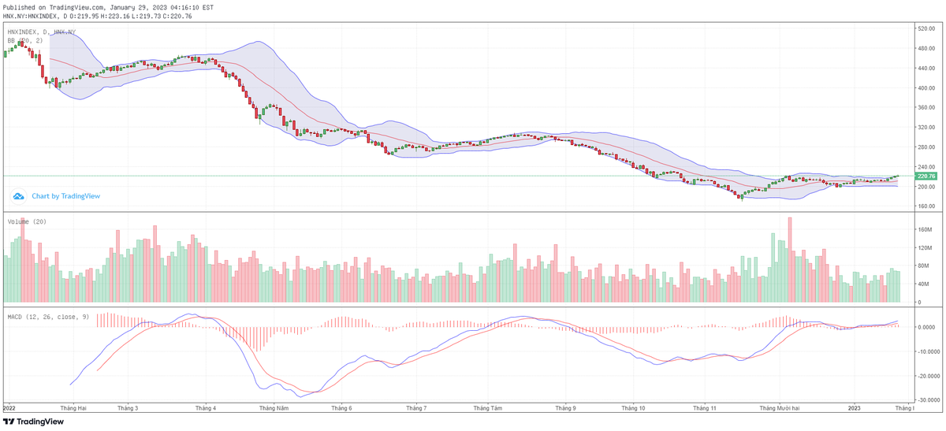946x431 pixels.
Task: Click the 'Tháng 6' time axis label
Action: coord(341,408)
